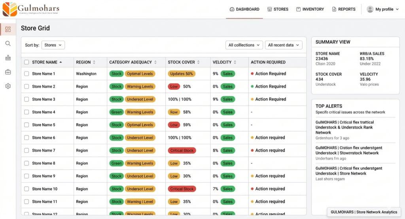Image resolution: width=405 pixels, height=219 pixels.
Task: Click the WRB/A SALES 83.18% summary value
Action: [x=367, y=59]
